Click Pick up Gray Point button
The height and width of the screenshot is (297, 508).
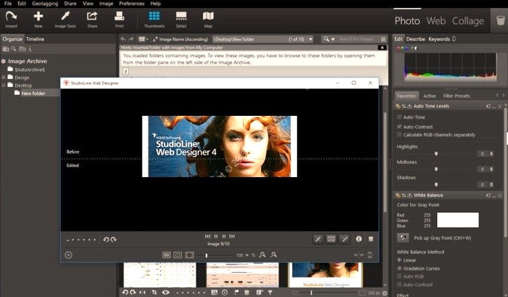(403, 238)
